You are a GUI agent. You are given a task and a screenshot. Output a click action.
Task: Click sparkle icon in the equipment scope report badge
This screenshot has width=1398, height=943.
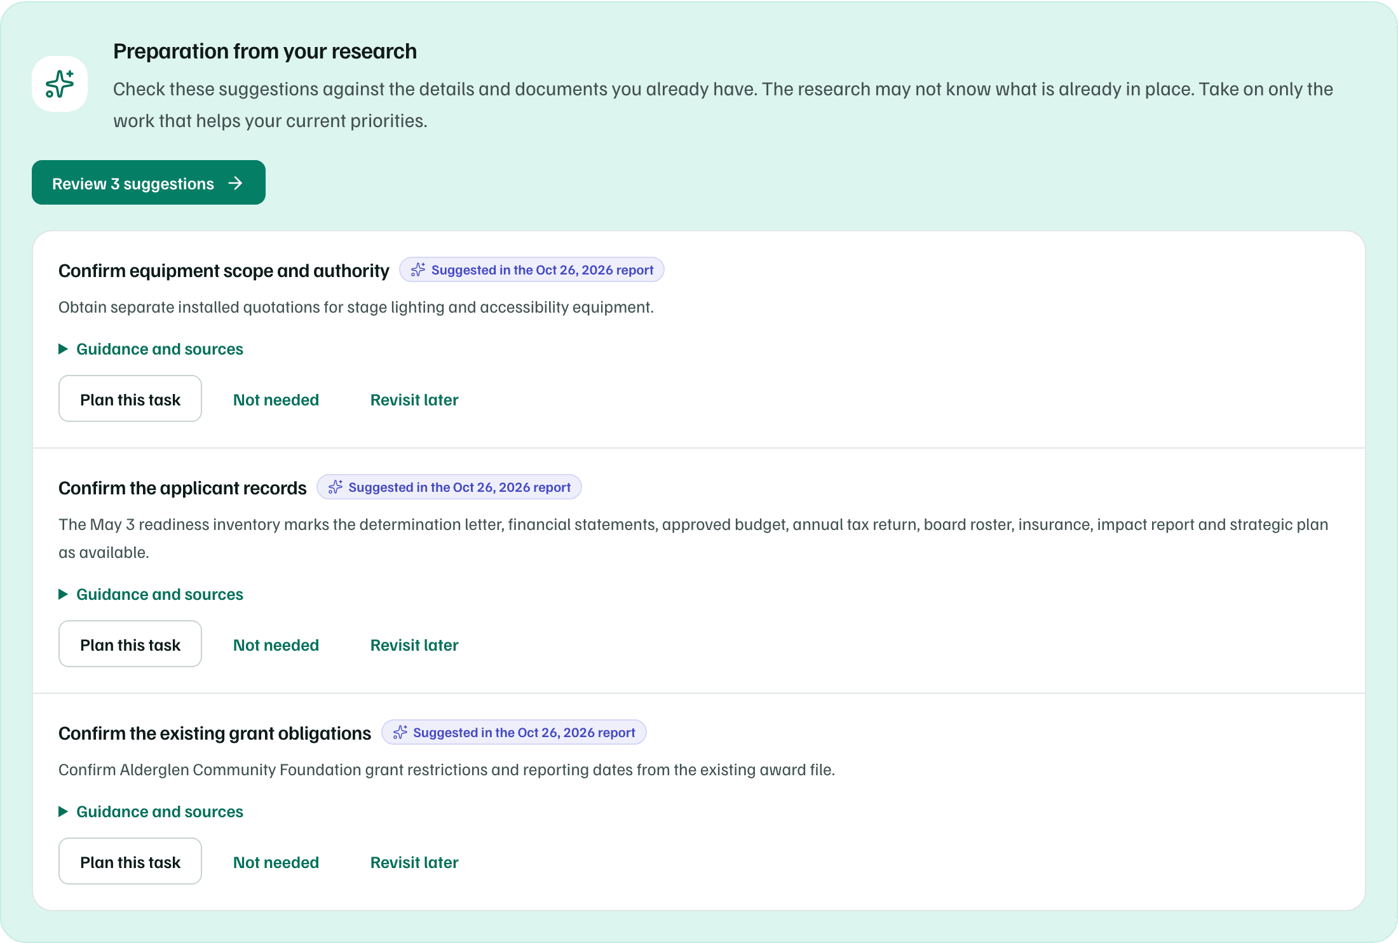(x=418, y=270)
